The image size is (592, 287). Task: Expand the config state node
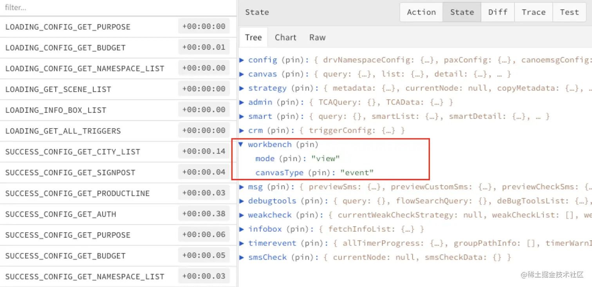242,60
